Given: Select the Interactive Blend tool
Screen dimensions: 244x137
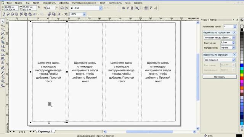Looking at the screenshot, I should [x=3, y=68].
